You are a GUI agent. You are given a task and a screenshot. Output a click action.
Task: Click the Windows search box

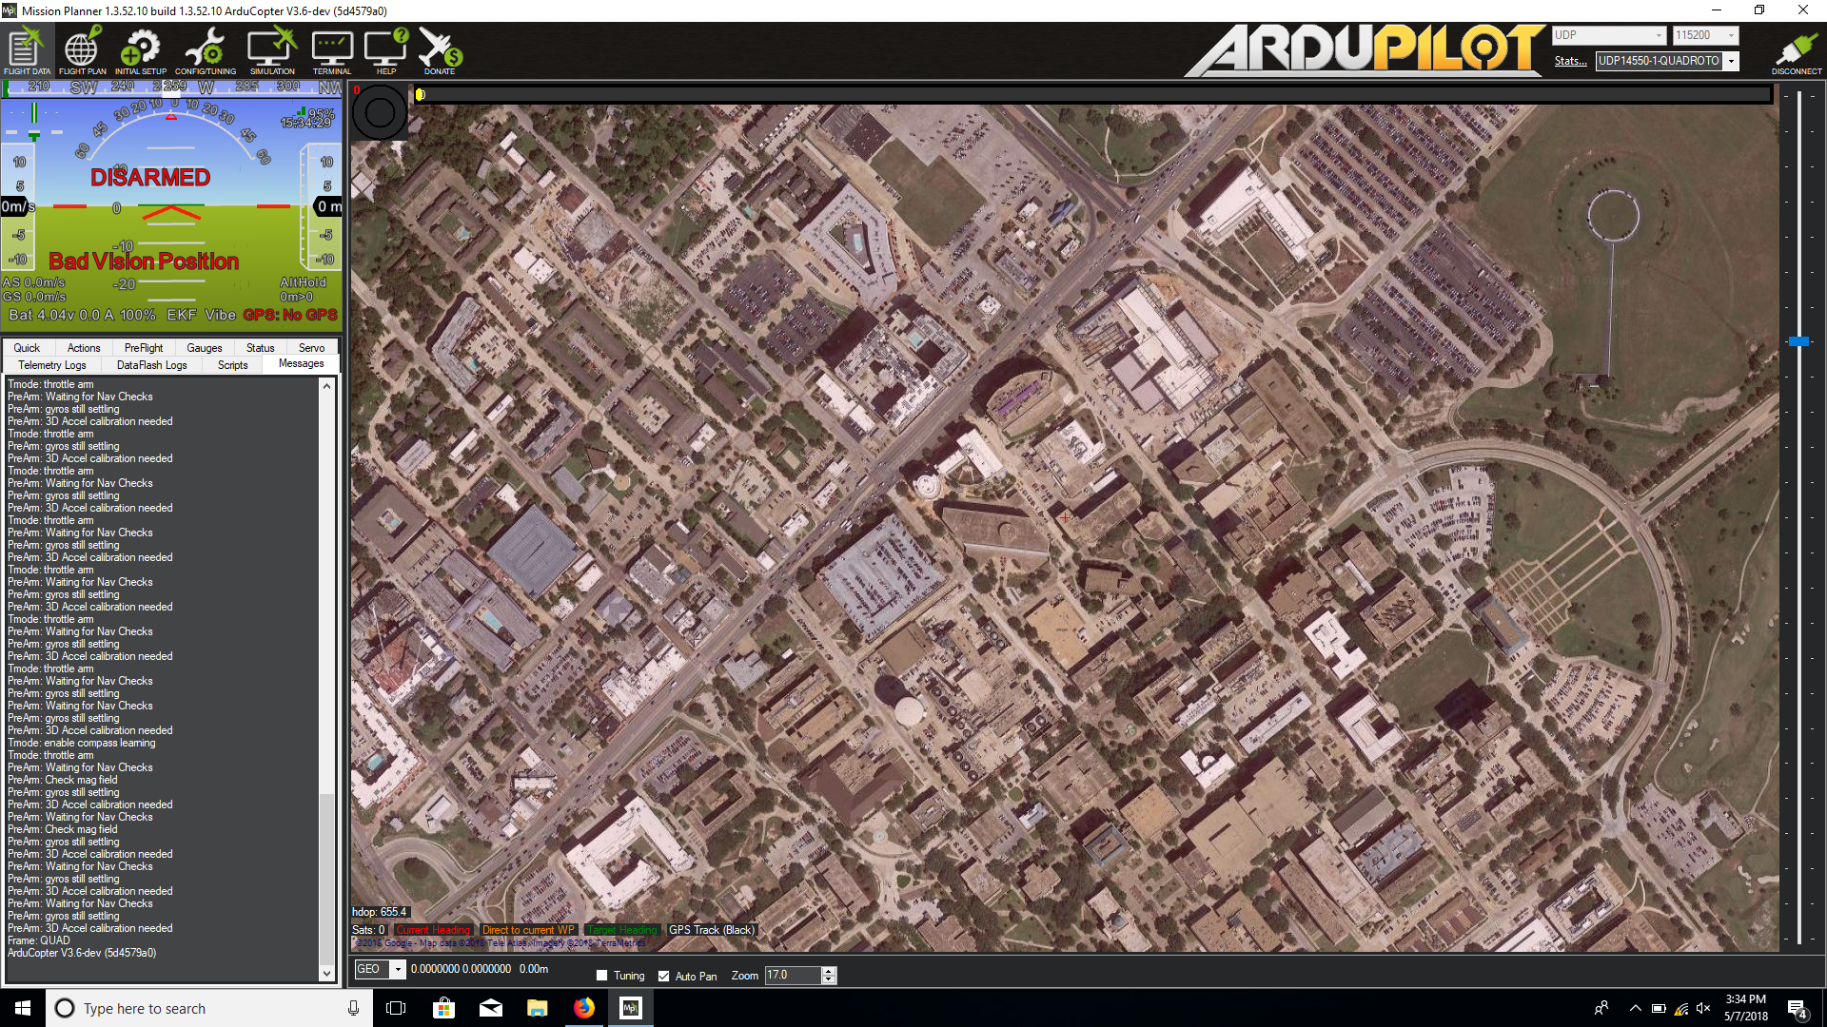[207, 1008]
